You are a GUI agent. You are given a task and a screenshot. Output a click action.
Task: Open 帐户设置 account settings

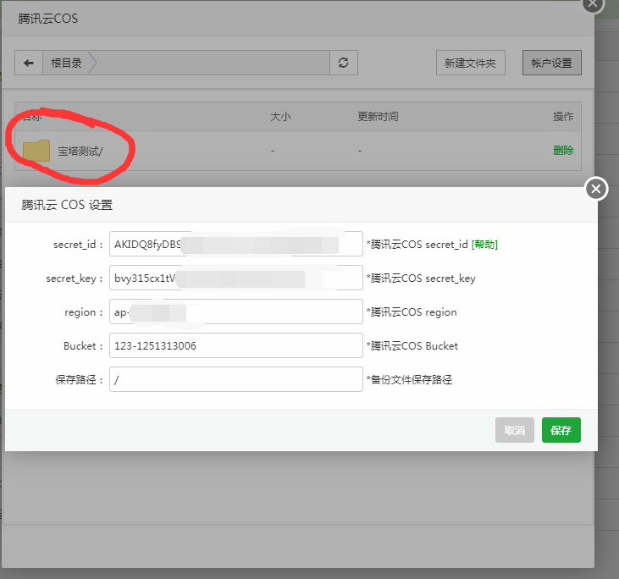551,63
